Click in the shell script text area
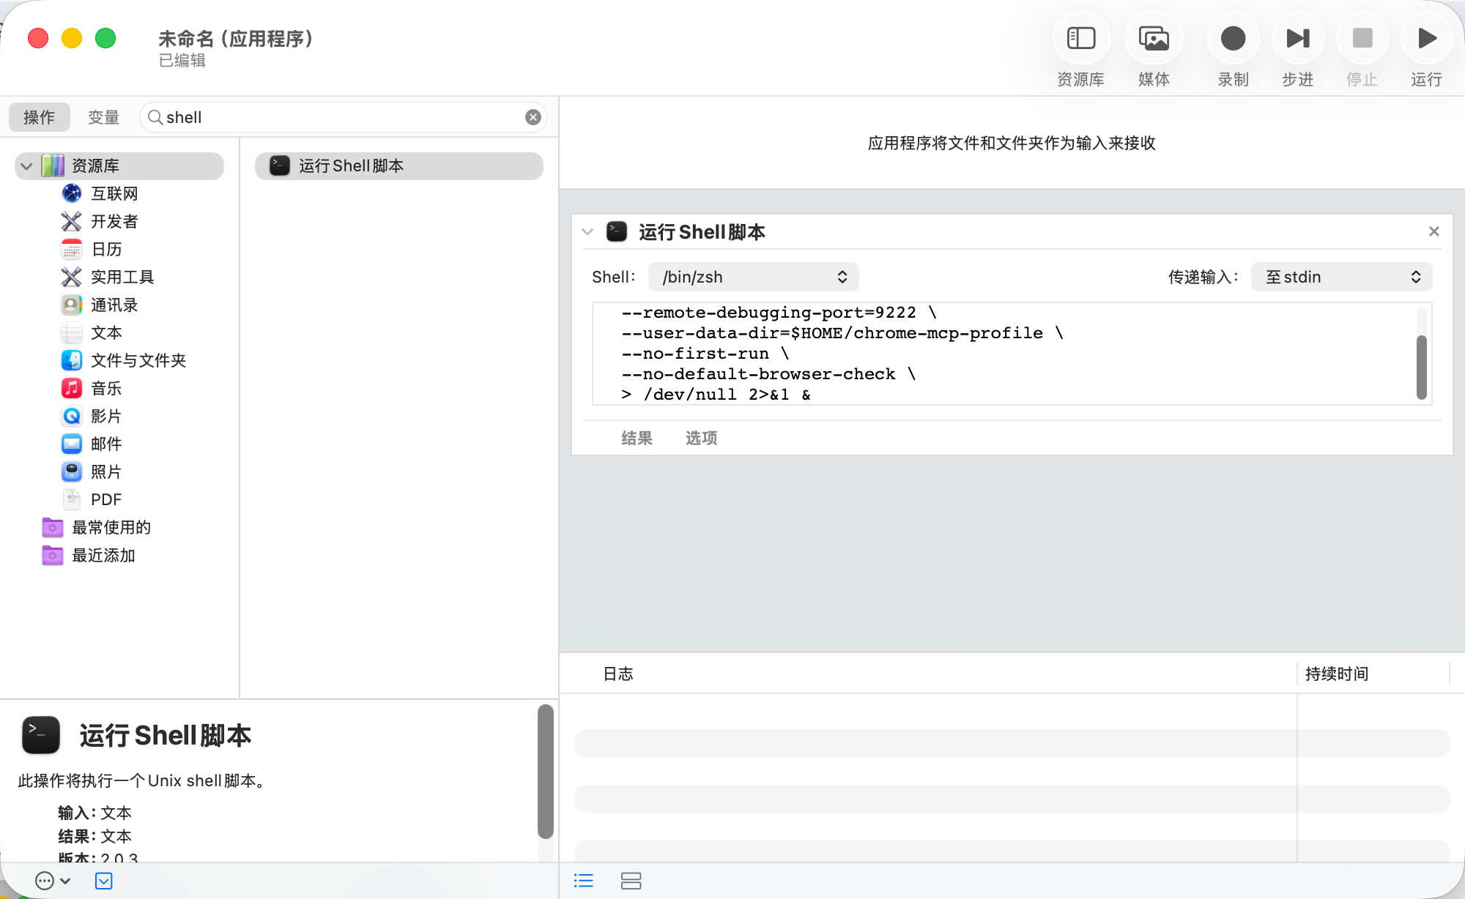 pyautogui.click(x=1004, y=354)
